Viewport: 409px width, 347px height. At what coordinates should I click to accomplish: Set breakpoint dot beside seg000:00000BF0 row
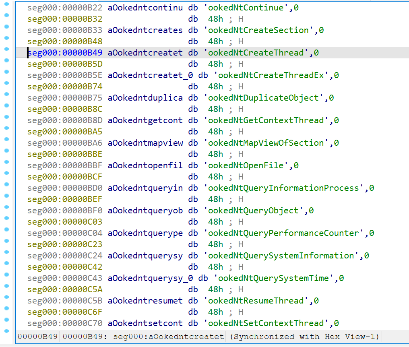(7, 207)
